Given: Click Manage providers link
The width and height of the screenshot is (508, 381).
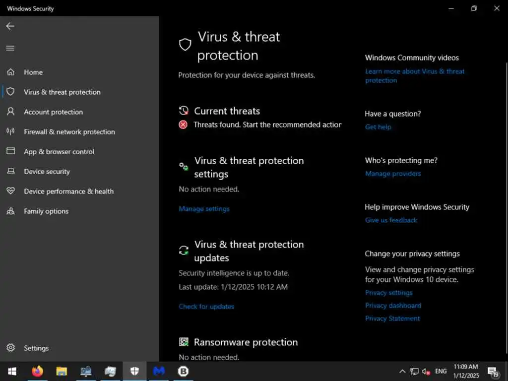Looking at the screenshot, I should point(393,174).
